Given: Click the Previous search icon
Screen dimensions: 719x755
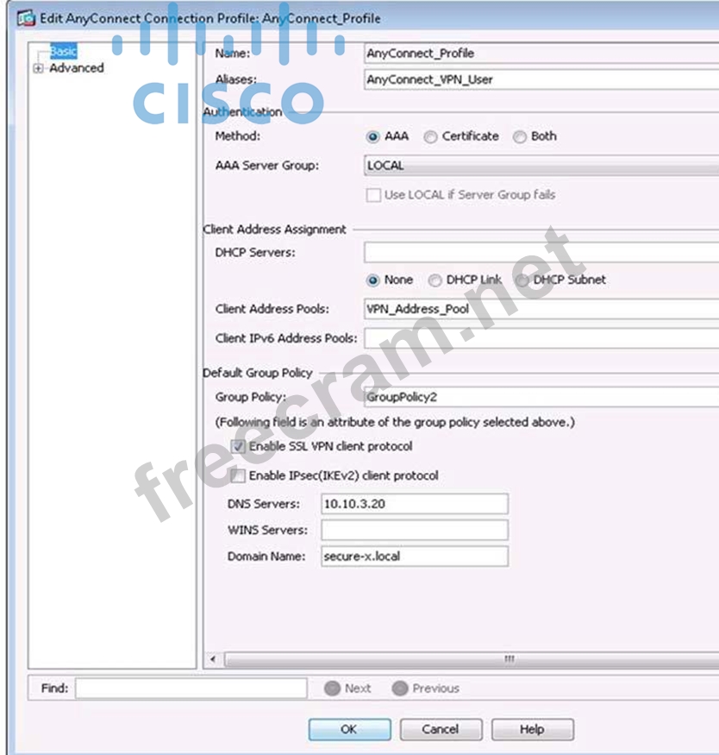Looking at the screenshot, I should (399, 689).
